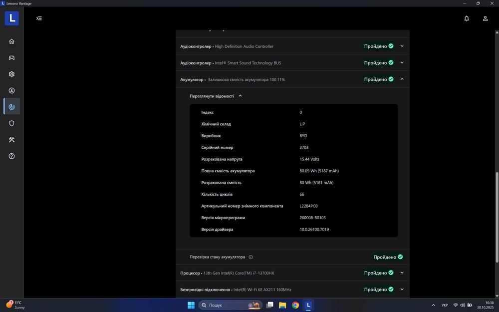Expand High Definition Audio Controller row
The height and width of the screenshot is (312, 499).
click(402, 46)
